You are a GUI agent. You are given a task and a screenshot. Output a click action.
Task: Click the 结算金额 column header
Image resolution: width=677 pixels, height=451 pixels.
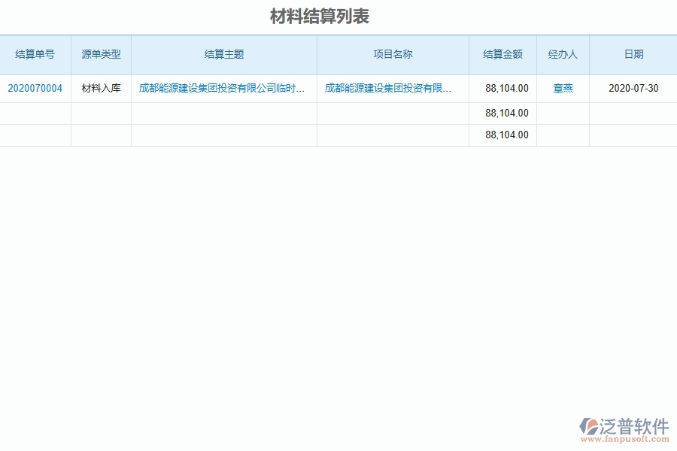coord(502,54)
